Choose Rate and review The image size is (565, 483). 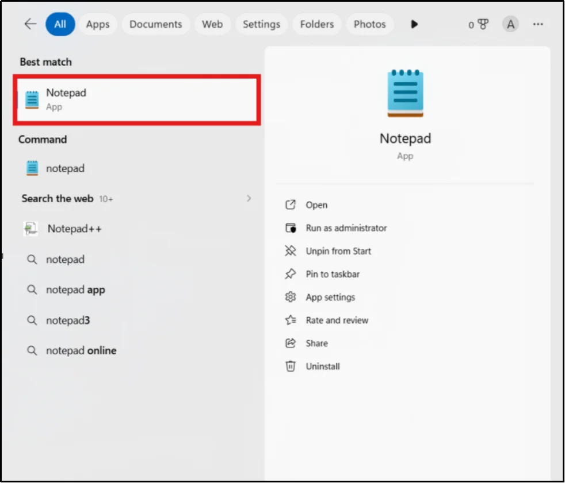click(337, 320)
